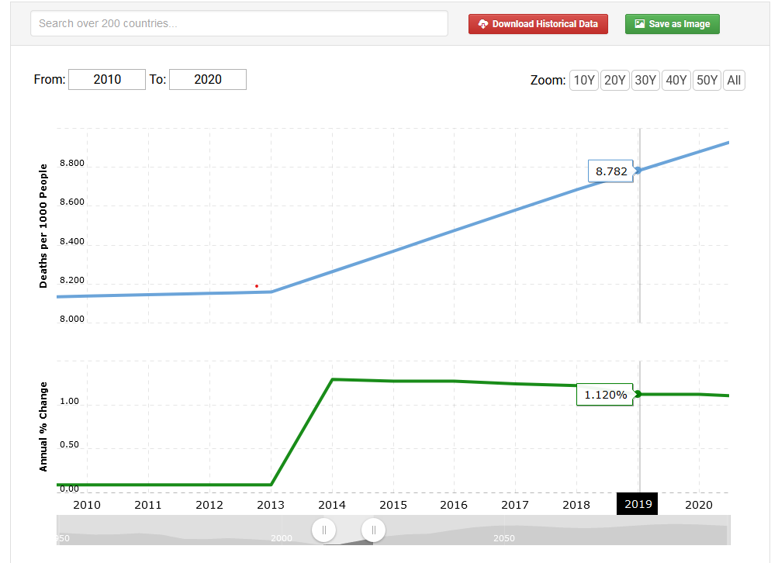Set zoom range to 10Y
The image size is (778, 563).
click(x=584, y=80)
